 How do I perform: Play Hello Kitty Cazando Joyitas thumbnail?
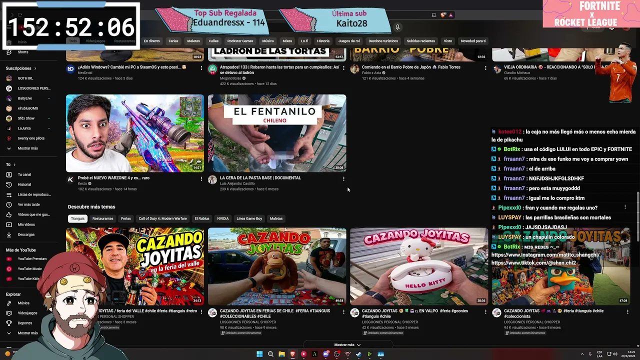tap(419, 266)
